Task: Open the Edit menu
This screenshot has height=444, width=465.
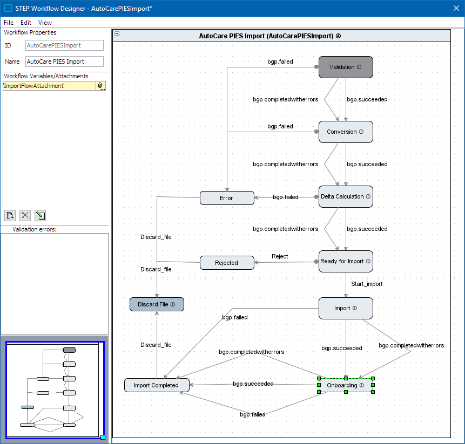Action: coord(26,23)
